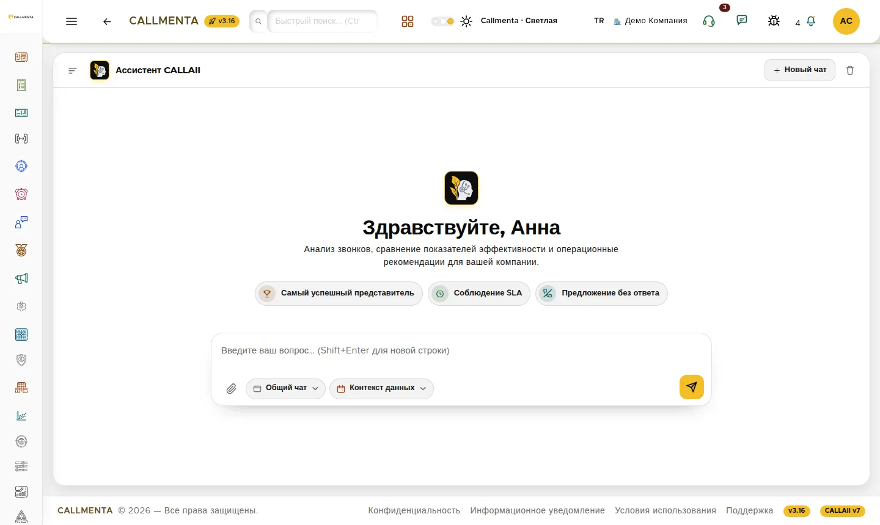Expand the Общий чат dropdown

click(x=285, y=388)
